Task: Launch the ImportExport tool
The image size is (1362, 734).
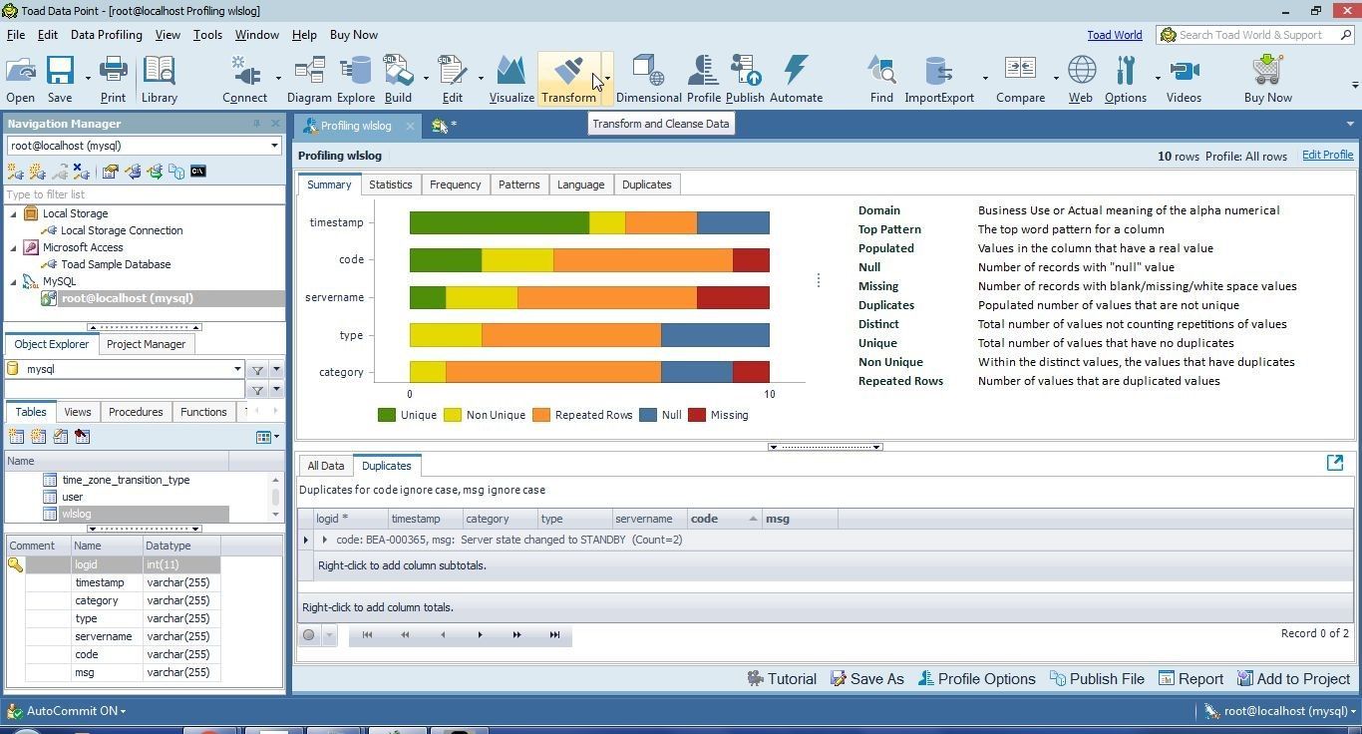Action: point(938,79)
